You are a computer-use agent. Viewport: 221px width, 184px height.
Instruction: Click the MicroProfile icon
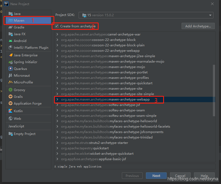(x=11, y=82)
